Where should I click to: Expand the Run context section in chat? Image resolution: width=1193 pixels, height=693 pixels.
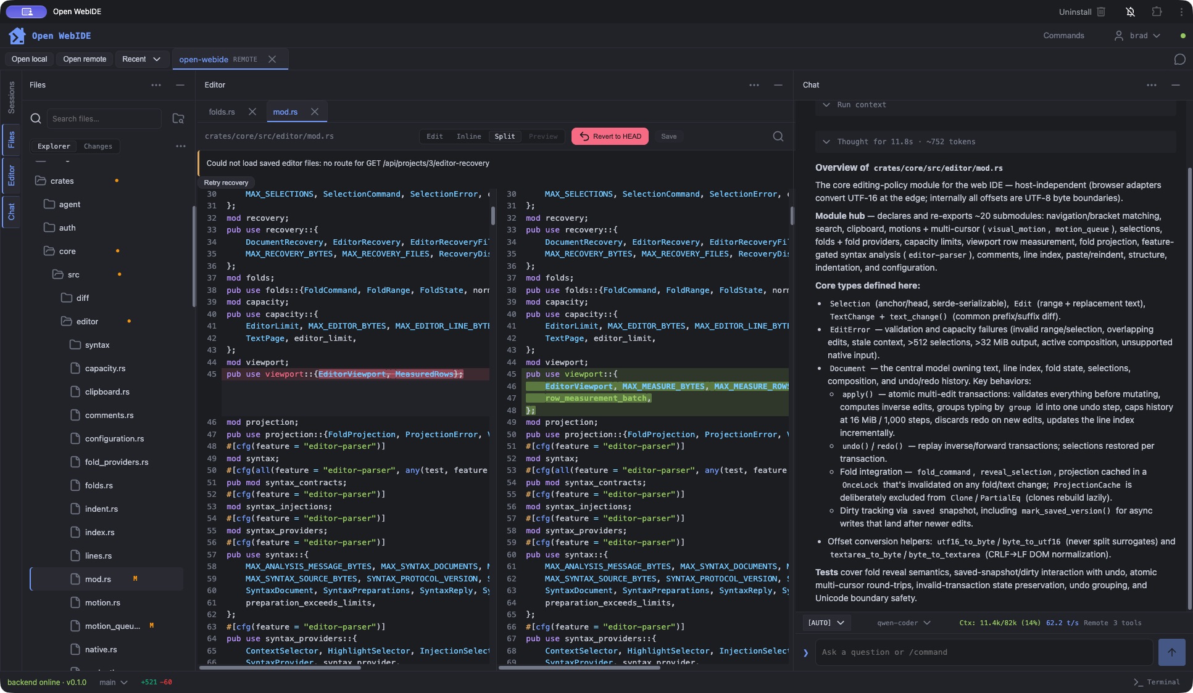995,105
